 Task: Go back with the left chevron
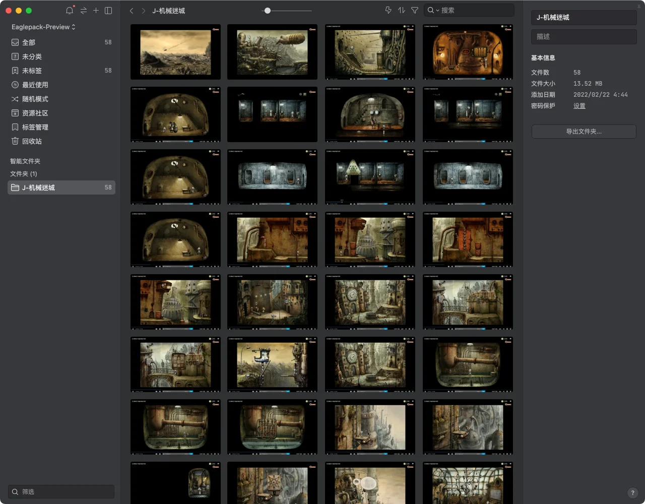click(x=132, y=11)
